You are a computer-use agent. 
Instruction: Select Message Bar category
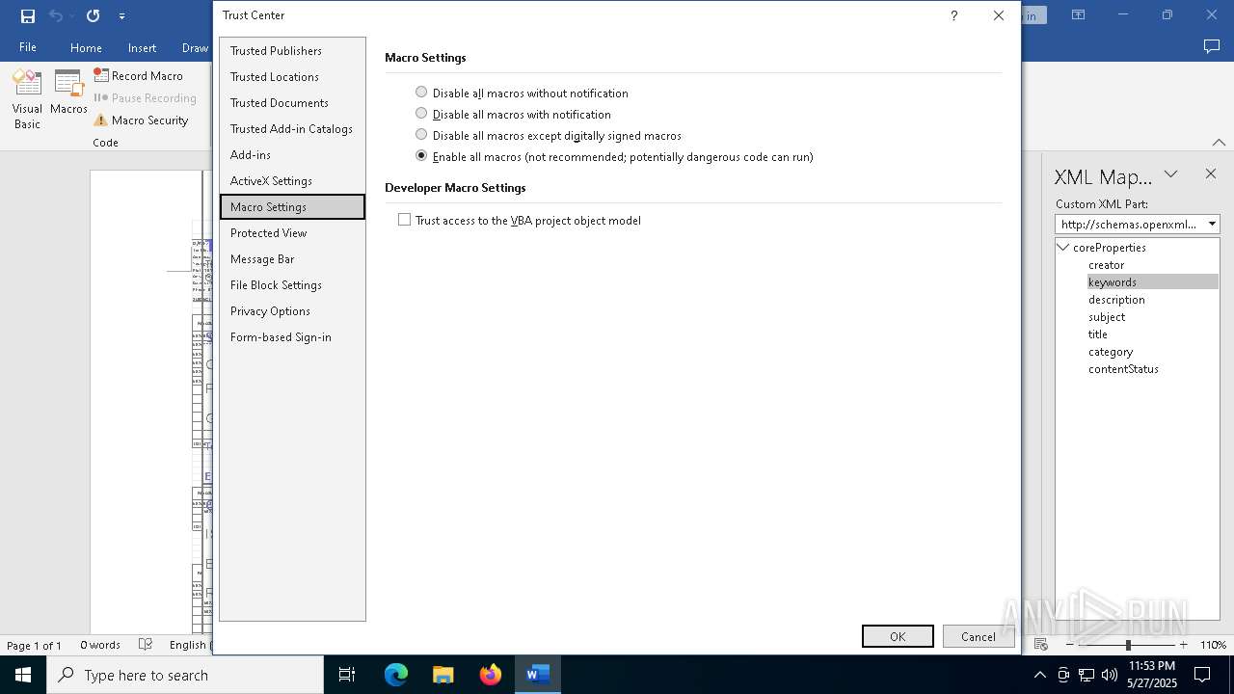tap(292, 259)
